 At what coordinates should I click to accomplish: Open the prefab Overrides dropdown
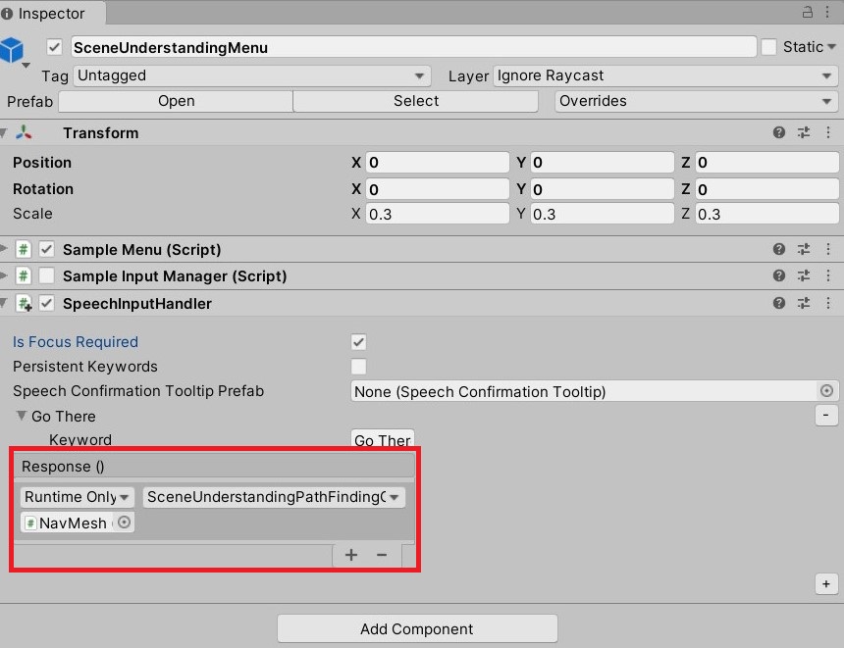[696, 101]
